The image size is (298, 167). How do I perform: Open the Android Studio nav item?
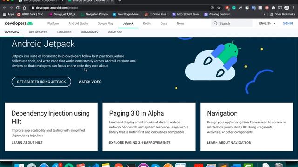point(78,24)
